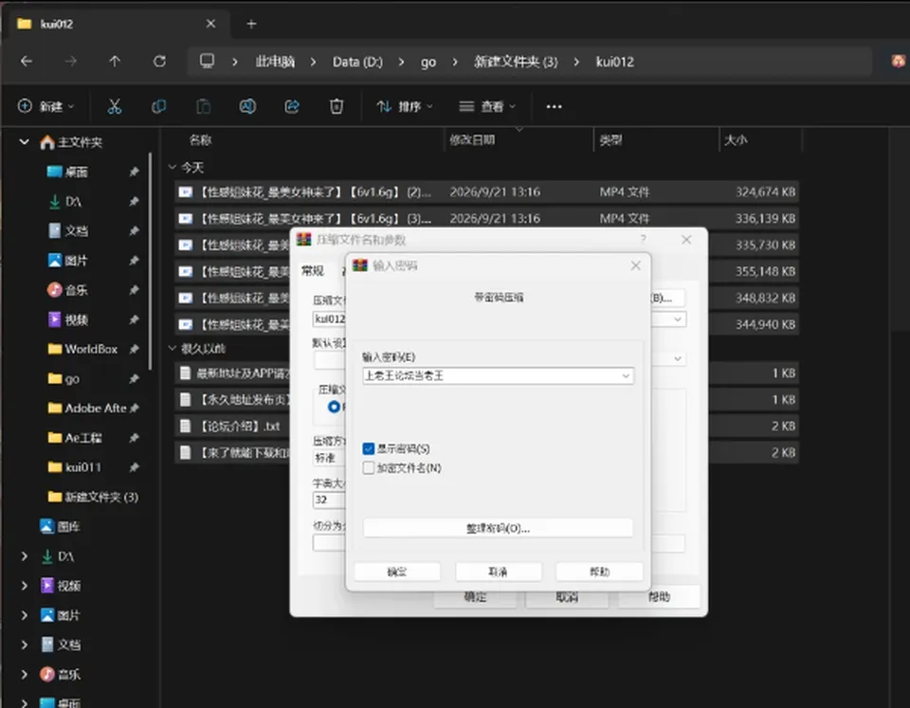Click the sidebar vertical scrollbar
This screenshot has height=708, width=910.
[x=150, y=262]
